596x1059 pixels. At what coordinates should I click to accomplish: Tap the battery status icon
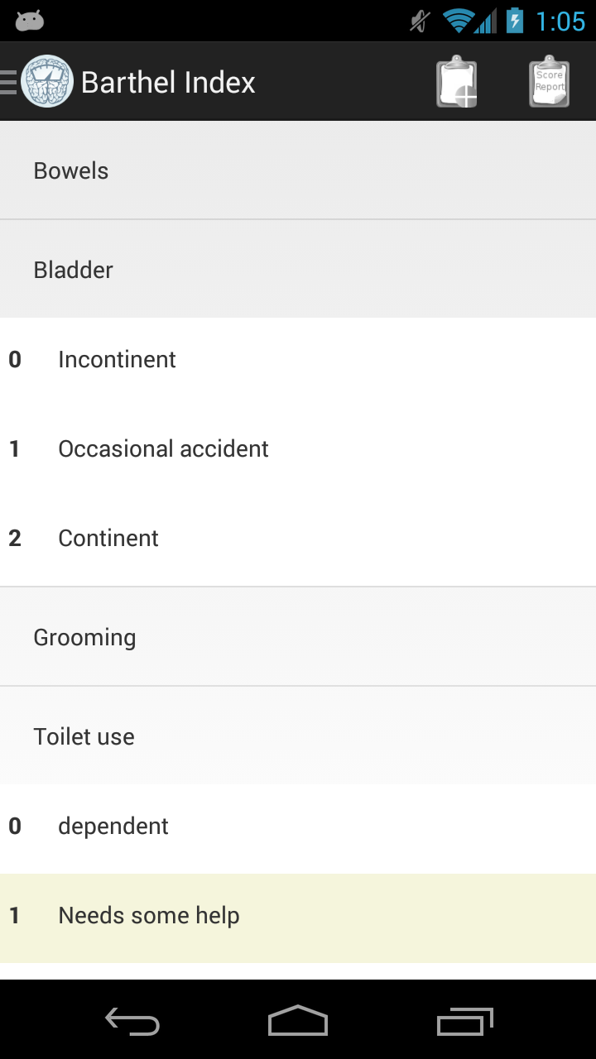tap(515, 21)
